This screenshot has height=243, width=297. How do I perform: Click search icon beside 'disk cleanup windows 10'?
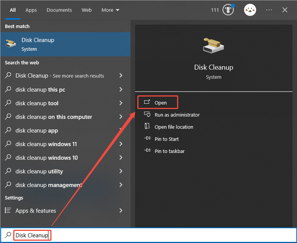point(8,157)
